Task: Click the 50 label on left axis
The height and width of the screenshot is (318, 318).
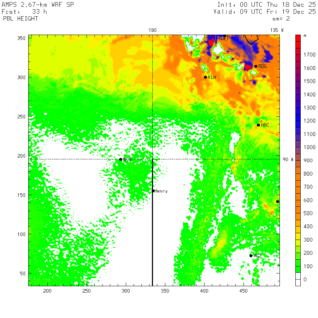Action: click(23, 273)
